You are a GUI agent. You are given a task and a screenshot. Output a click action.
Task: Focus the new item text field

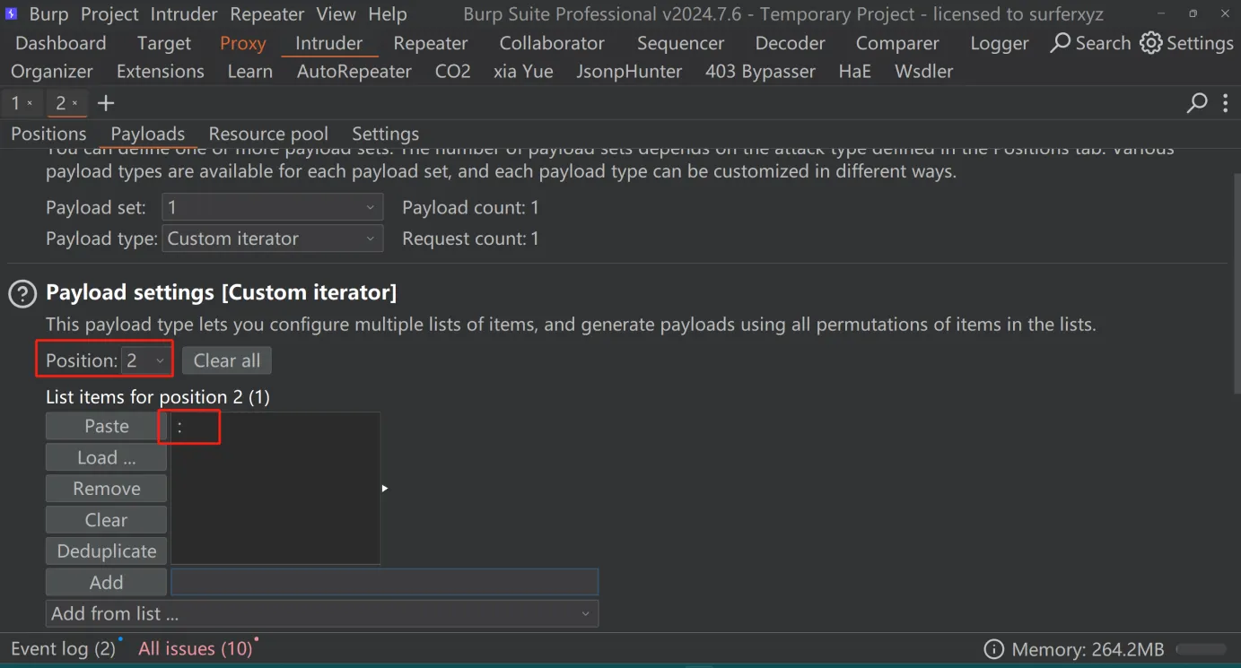pos(385,583)
